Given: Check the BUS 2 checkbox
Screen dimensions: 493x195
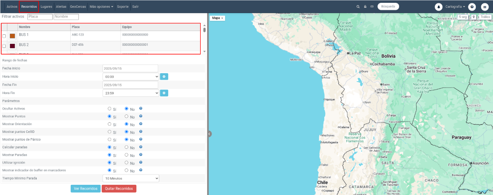Looking at the screenshot, I should click(4, 46).
